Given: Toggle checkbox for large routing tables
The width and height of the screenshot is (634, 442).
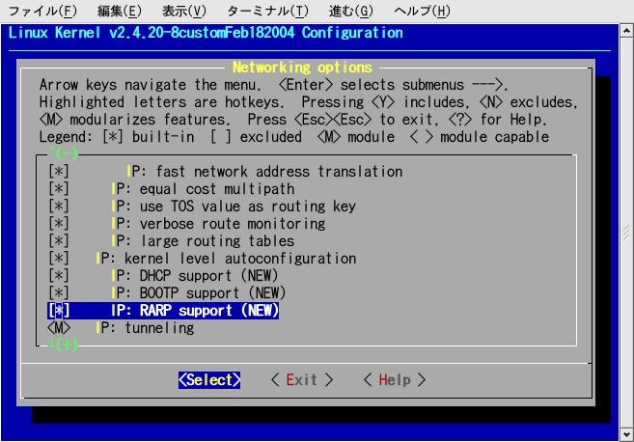Looking at the screenshot, I should coord(59,241).
